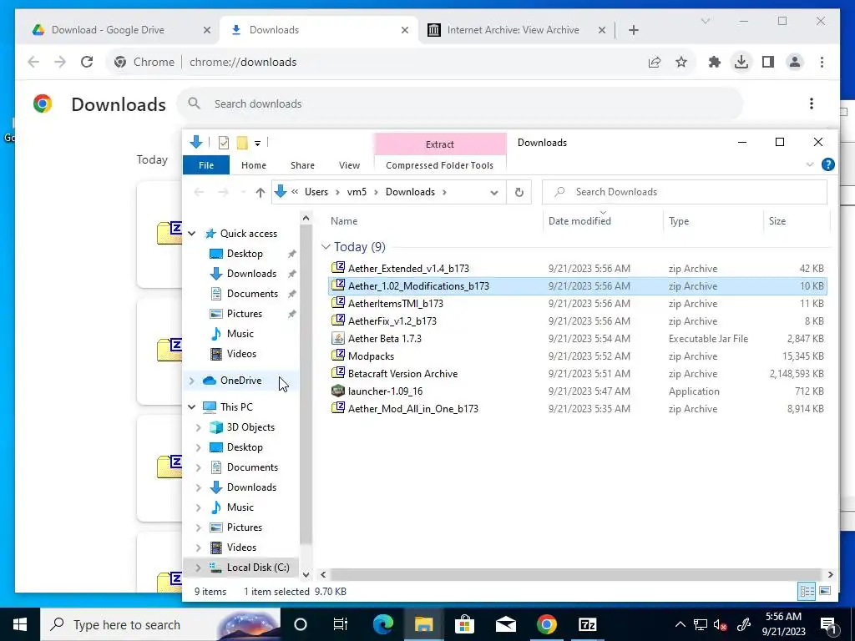Click Chrome Search downloads field
The height and width of the screenshot is (641, 855).
(x=460, y=103)
